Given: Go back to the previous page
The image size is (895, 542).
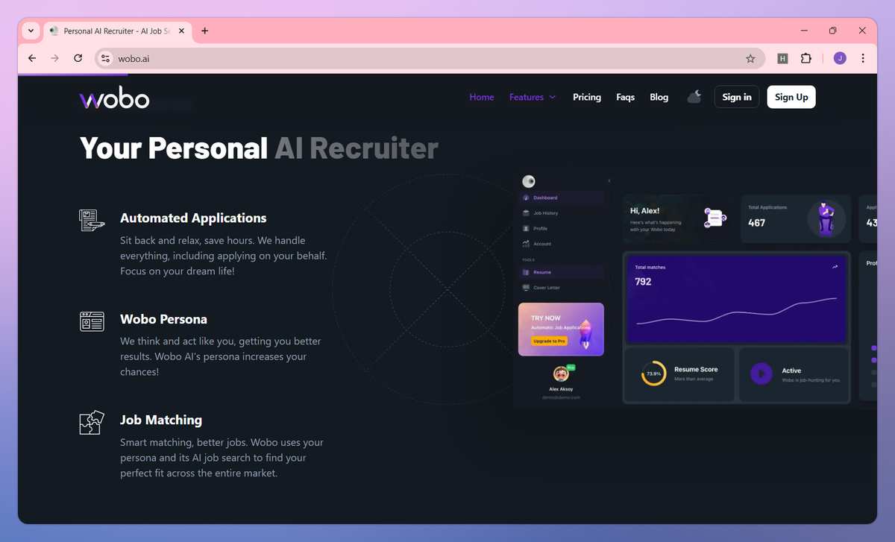Looking at the screenshot, I should (x=31, y=58).
